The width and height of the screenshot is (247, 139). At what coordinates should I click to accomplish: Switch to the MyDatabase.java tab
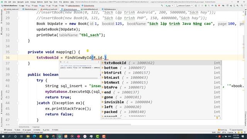(109, 9)
